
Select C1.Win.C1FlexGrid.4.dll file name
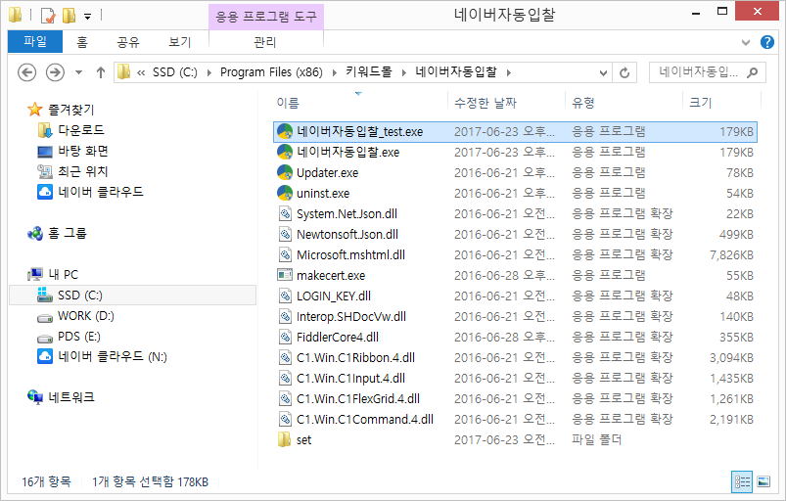[358, 399]
